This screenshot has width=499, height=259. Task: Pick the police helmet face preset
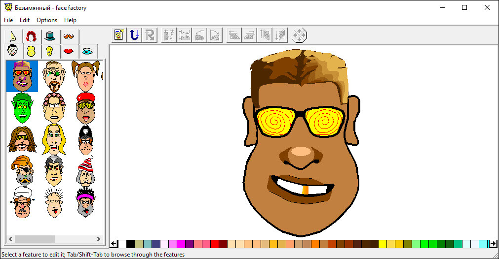point(85,139)
